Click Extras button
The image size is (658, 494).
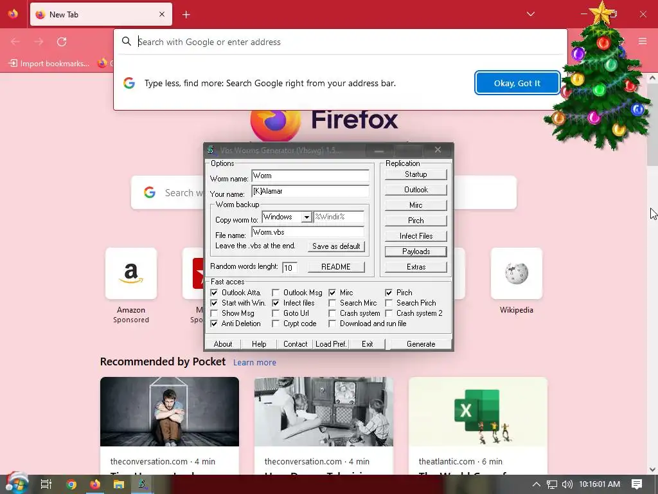[416, 267]
